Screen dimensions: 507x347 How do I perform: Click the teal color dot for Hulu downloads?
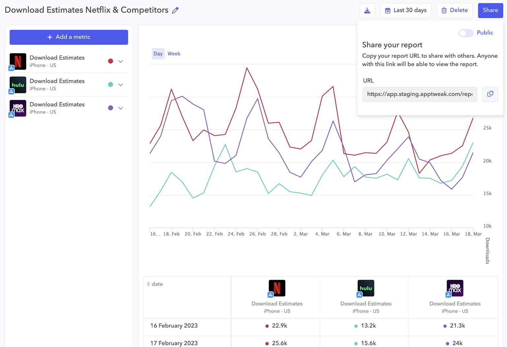click(x=111, y=85)
